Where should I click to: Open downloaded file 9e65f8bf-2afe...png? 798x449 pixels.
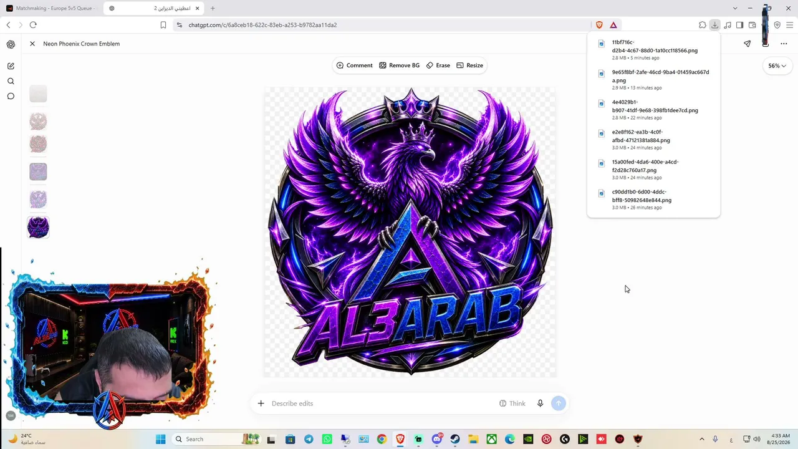coord(653,80)
